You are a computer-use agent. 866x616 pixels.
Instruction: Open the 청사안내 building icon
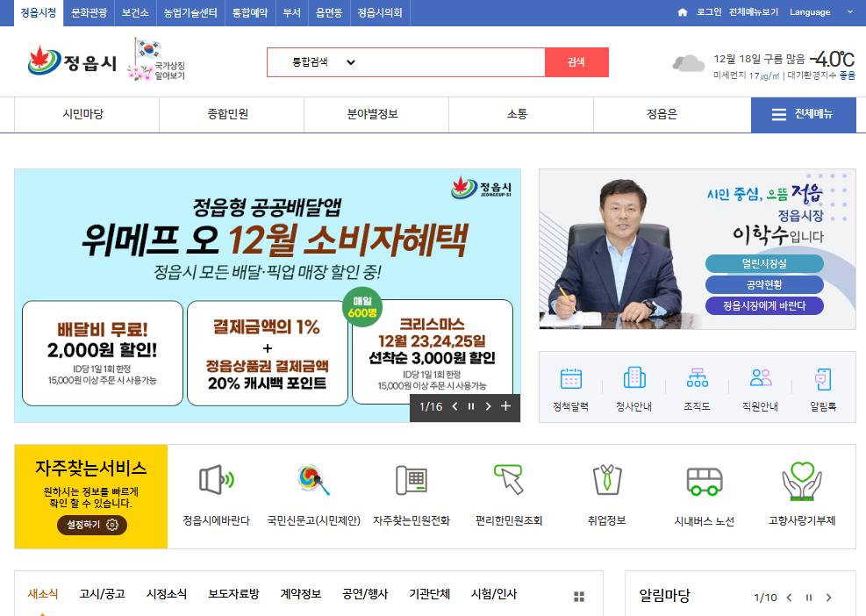point(634,378)
